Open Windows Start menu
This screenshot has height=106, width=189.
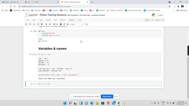65,103
